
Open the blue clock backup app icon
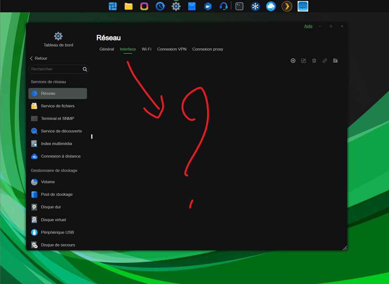160,6
